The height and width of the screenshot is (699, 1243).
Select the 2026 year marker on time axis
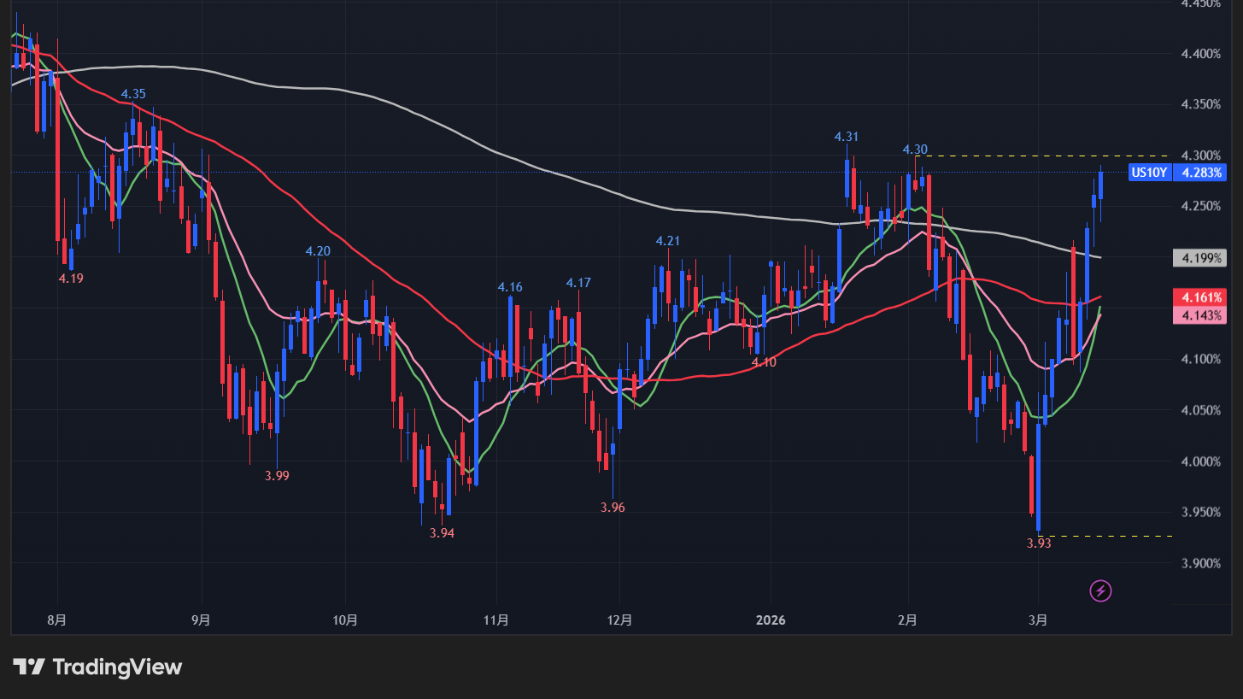[x=771, y=620]
